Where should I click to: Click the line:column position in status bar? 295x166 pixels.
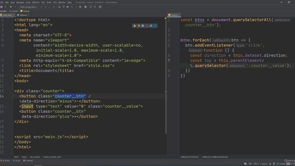tap(250, 164)
